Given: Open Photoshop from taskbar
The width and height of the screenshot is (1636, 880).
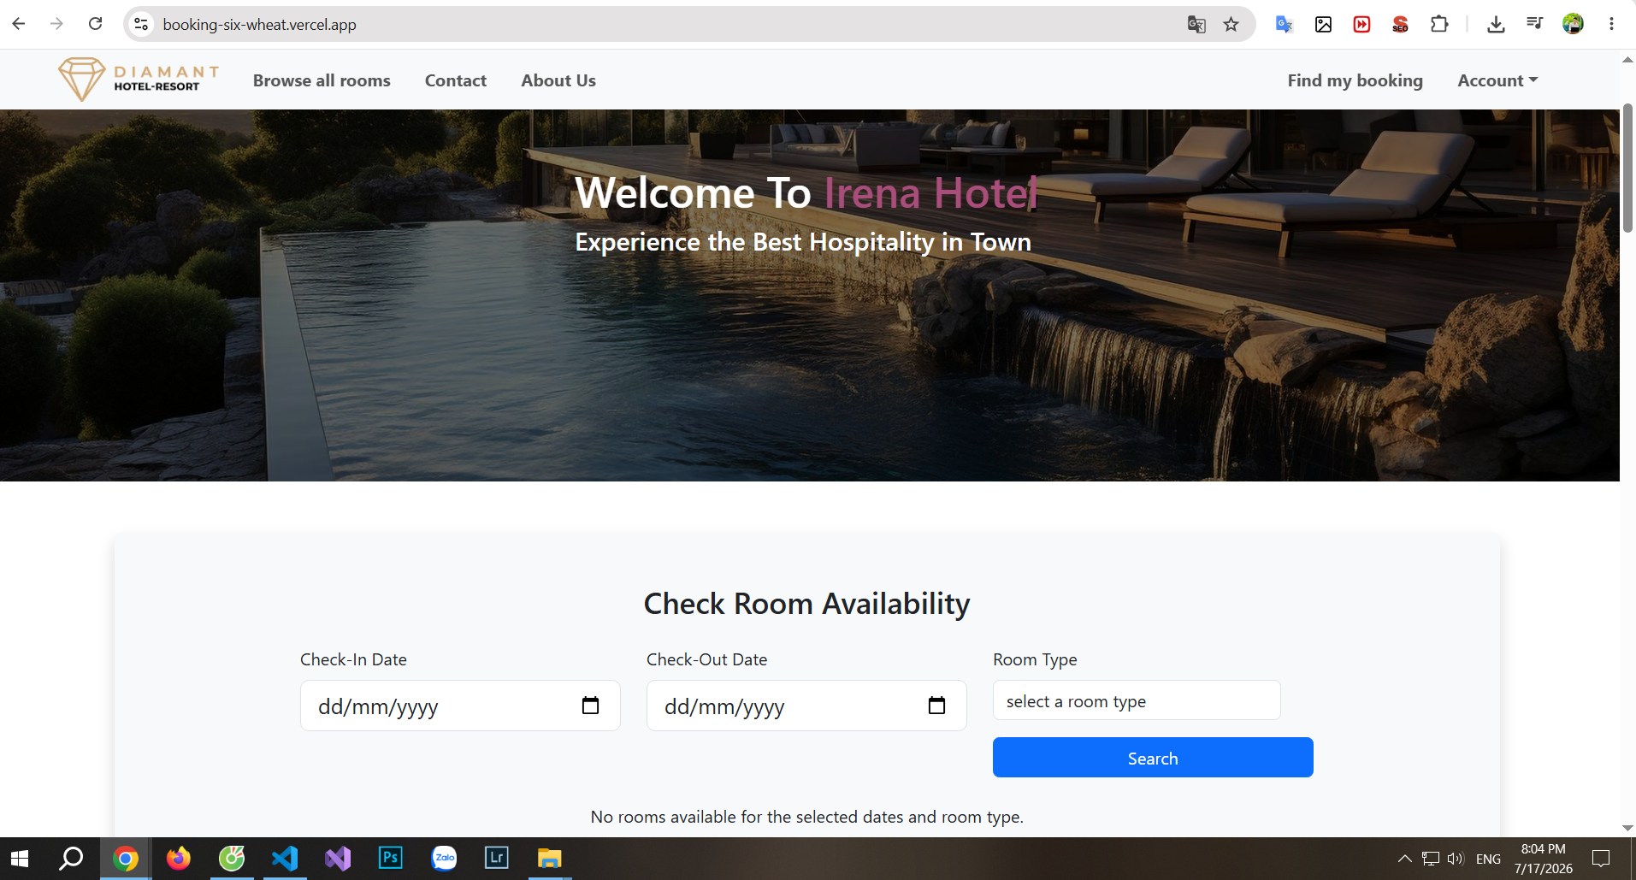Looking at the screenshot, I should pos(391,858).
